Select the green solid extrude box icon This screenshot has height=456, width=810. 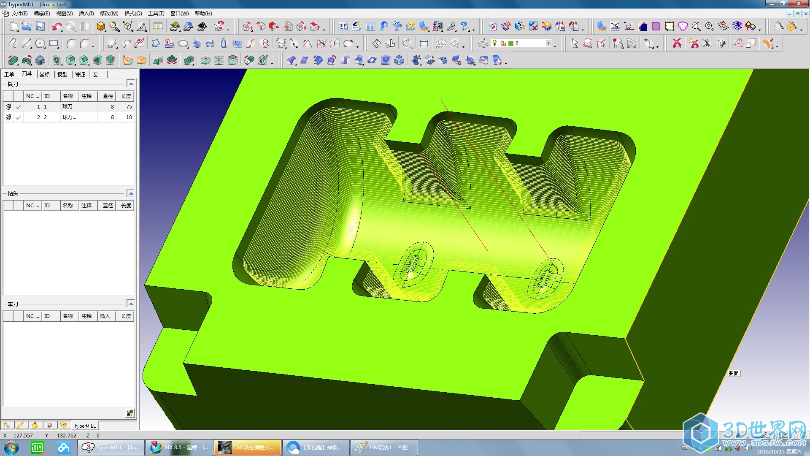click(13, 60)
